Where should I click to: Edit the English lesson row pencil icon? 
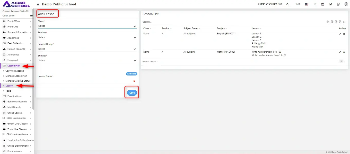tap(340, 34)
